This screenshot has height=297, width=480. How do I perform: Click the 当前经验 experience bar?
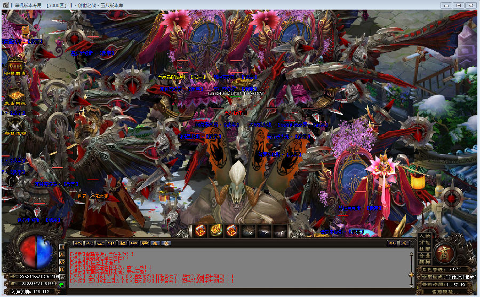(x=445, y=292)
